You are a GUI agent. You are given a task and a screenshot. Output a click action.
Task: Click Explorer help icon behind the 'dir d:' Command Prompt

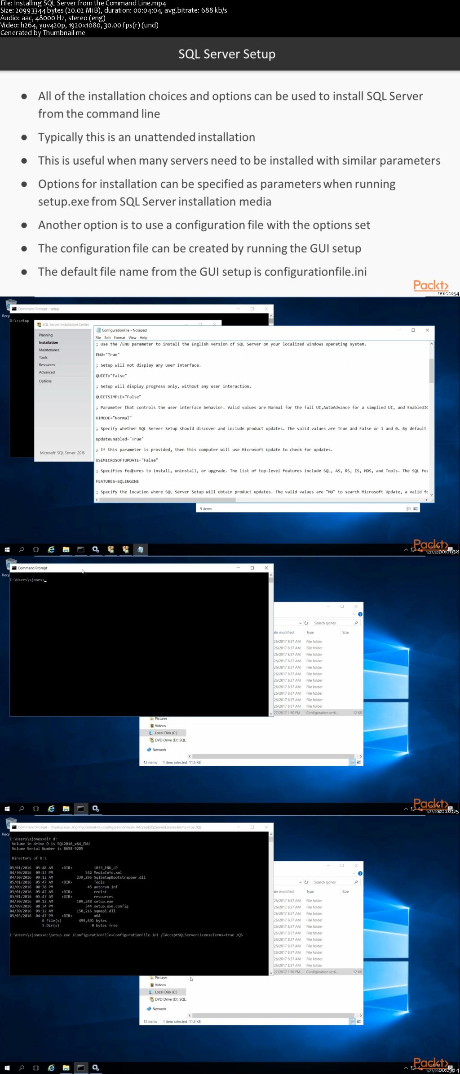[360, 873]
